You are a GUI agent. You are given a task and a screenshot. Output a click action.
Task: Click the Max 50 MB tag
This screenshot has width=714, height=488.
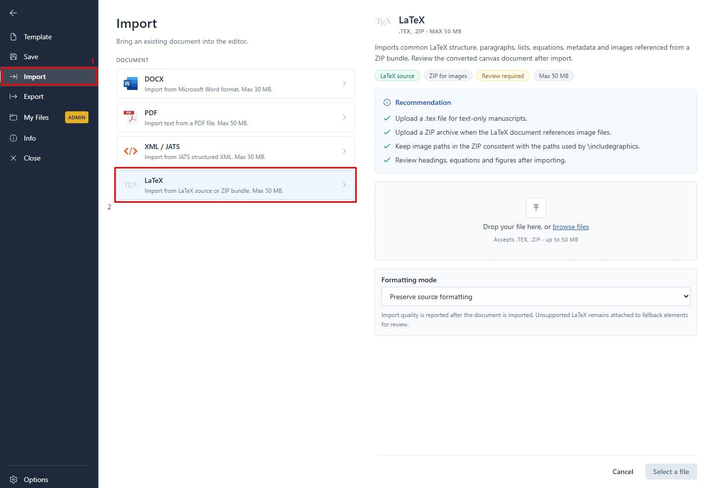coord(554,76)
